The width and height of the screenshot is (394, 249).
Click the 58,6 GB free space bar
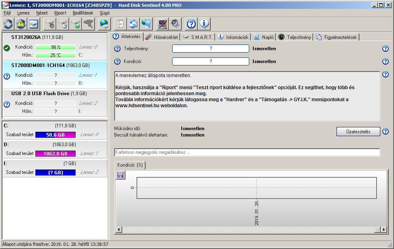click(55, 135)
